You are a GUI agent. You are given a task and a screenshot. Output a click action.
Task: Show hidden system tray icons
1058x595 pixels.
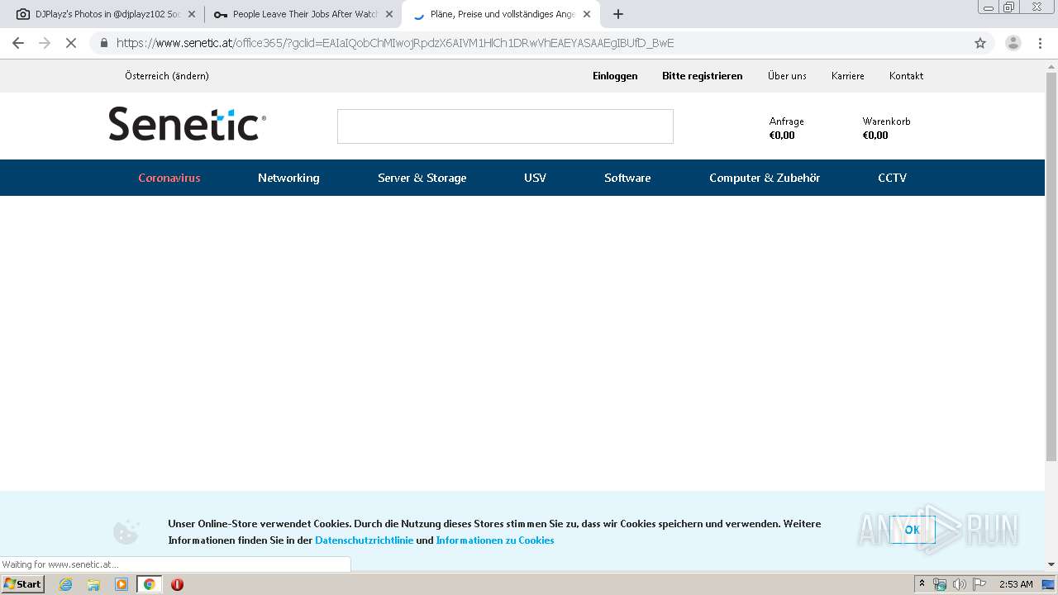[x=922, y=584]
